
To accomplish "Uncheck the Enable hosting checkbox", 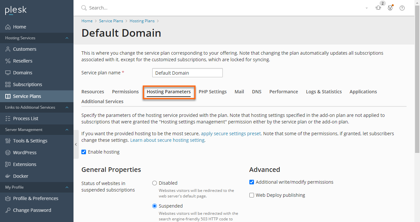I will pyautogui.click(x=84, y=152).
